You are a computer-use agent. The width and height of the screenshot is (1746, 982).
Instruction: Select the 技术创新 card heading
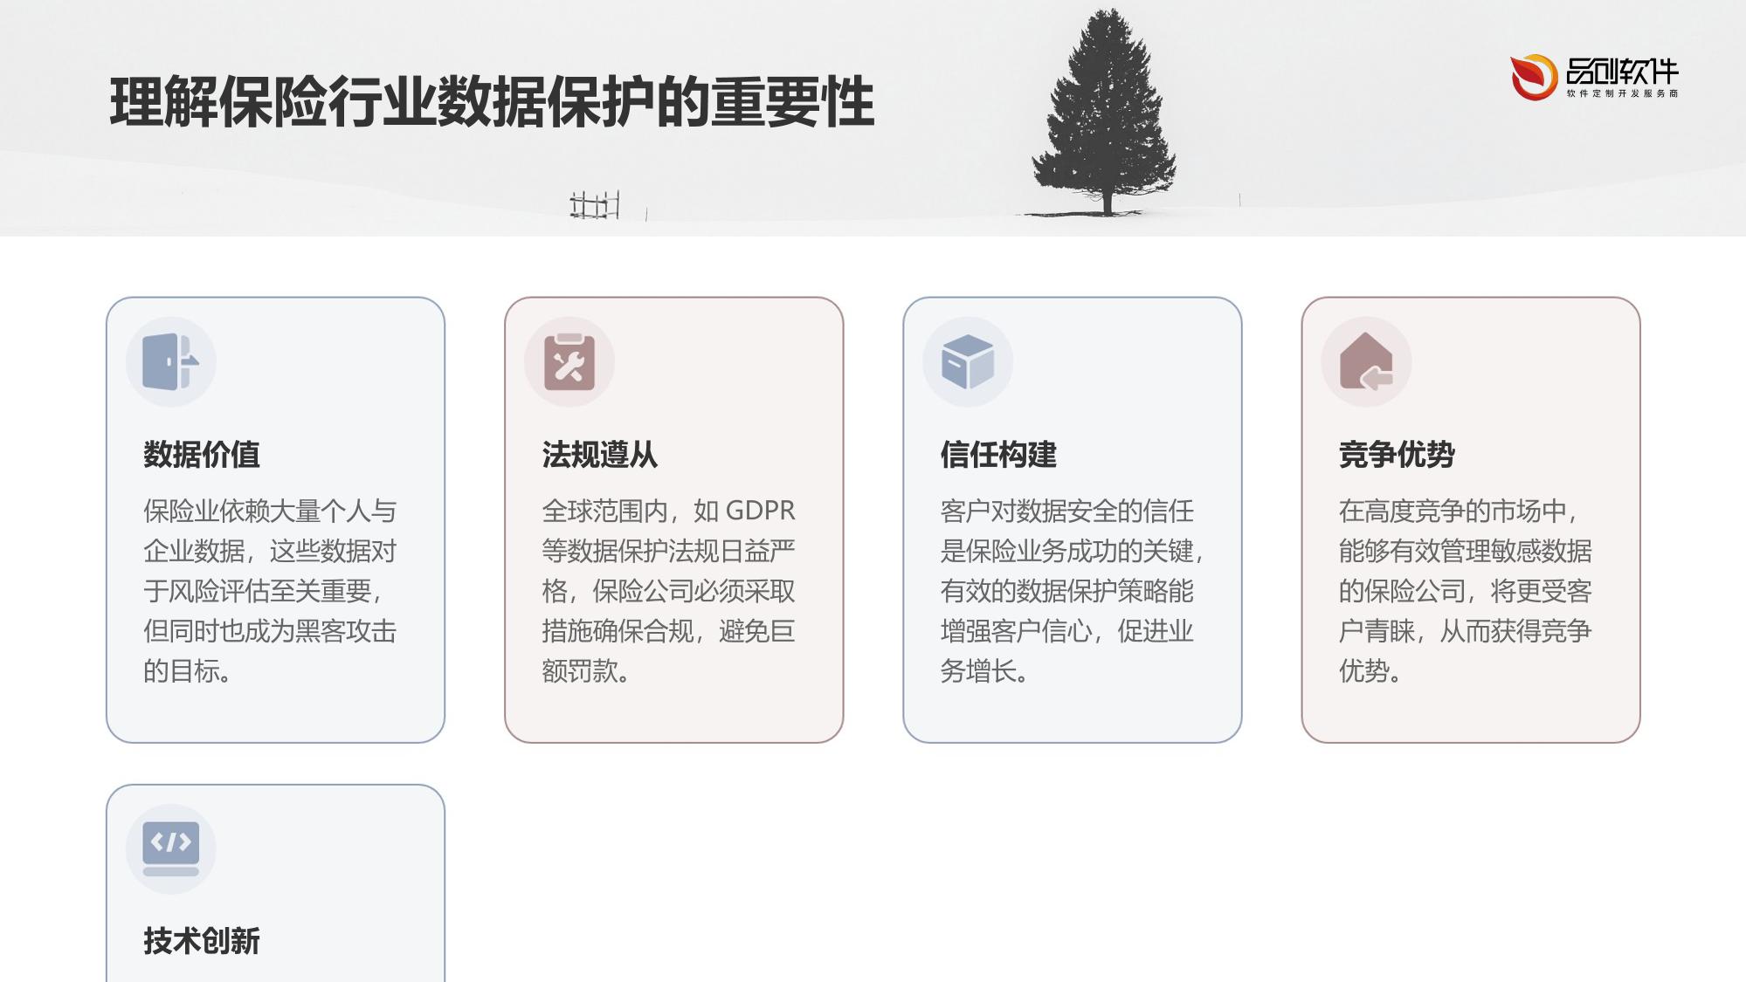tap(202, 941)
